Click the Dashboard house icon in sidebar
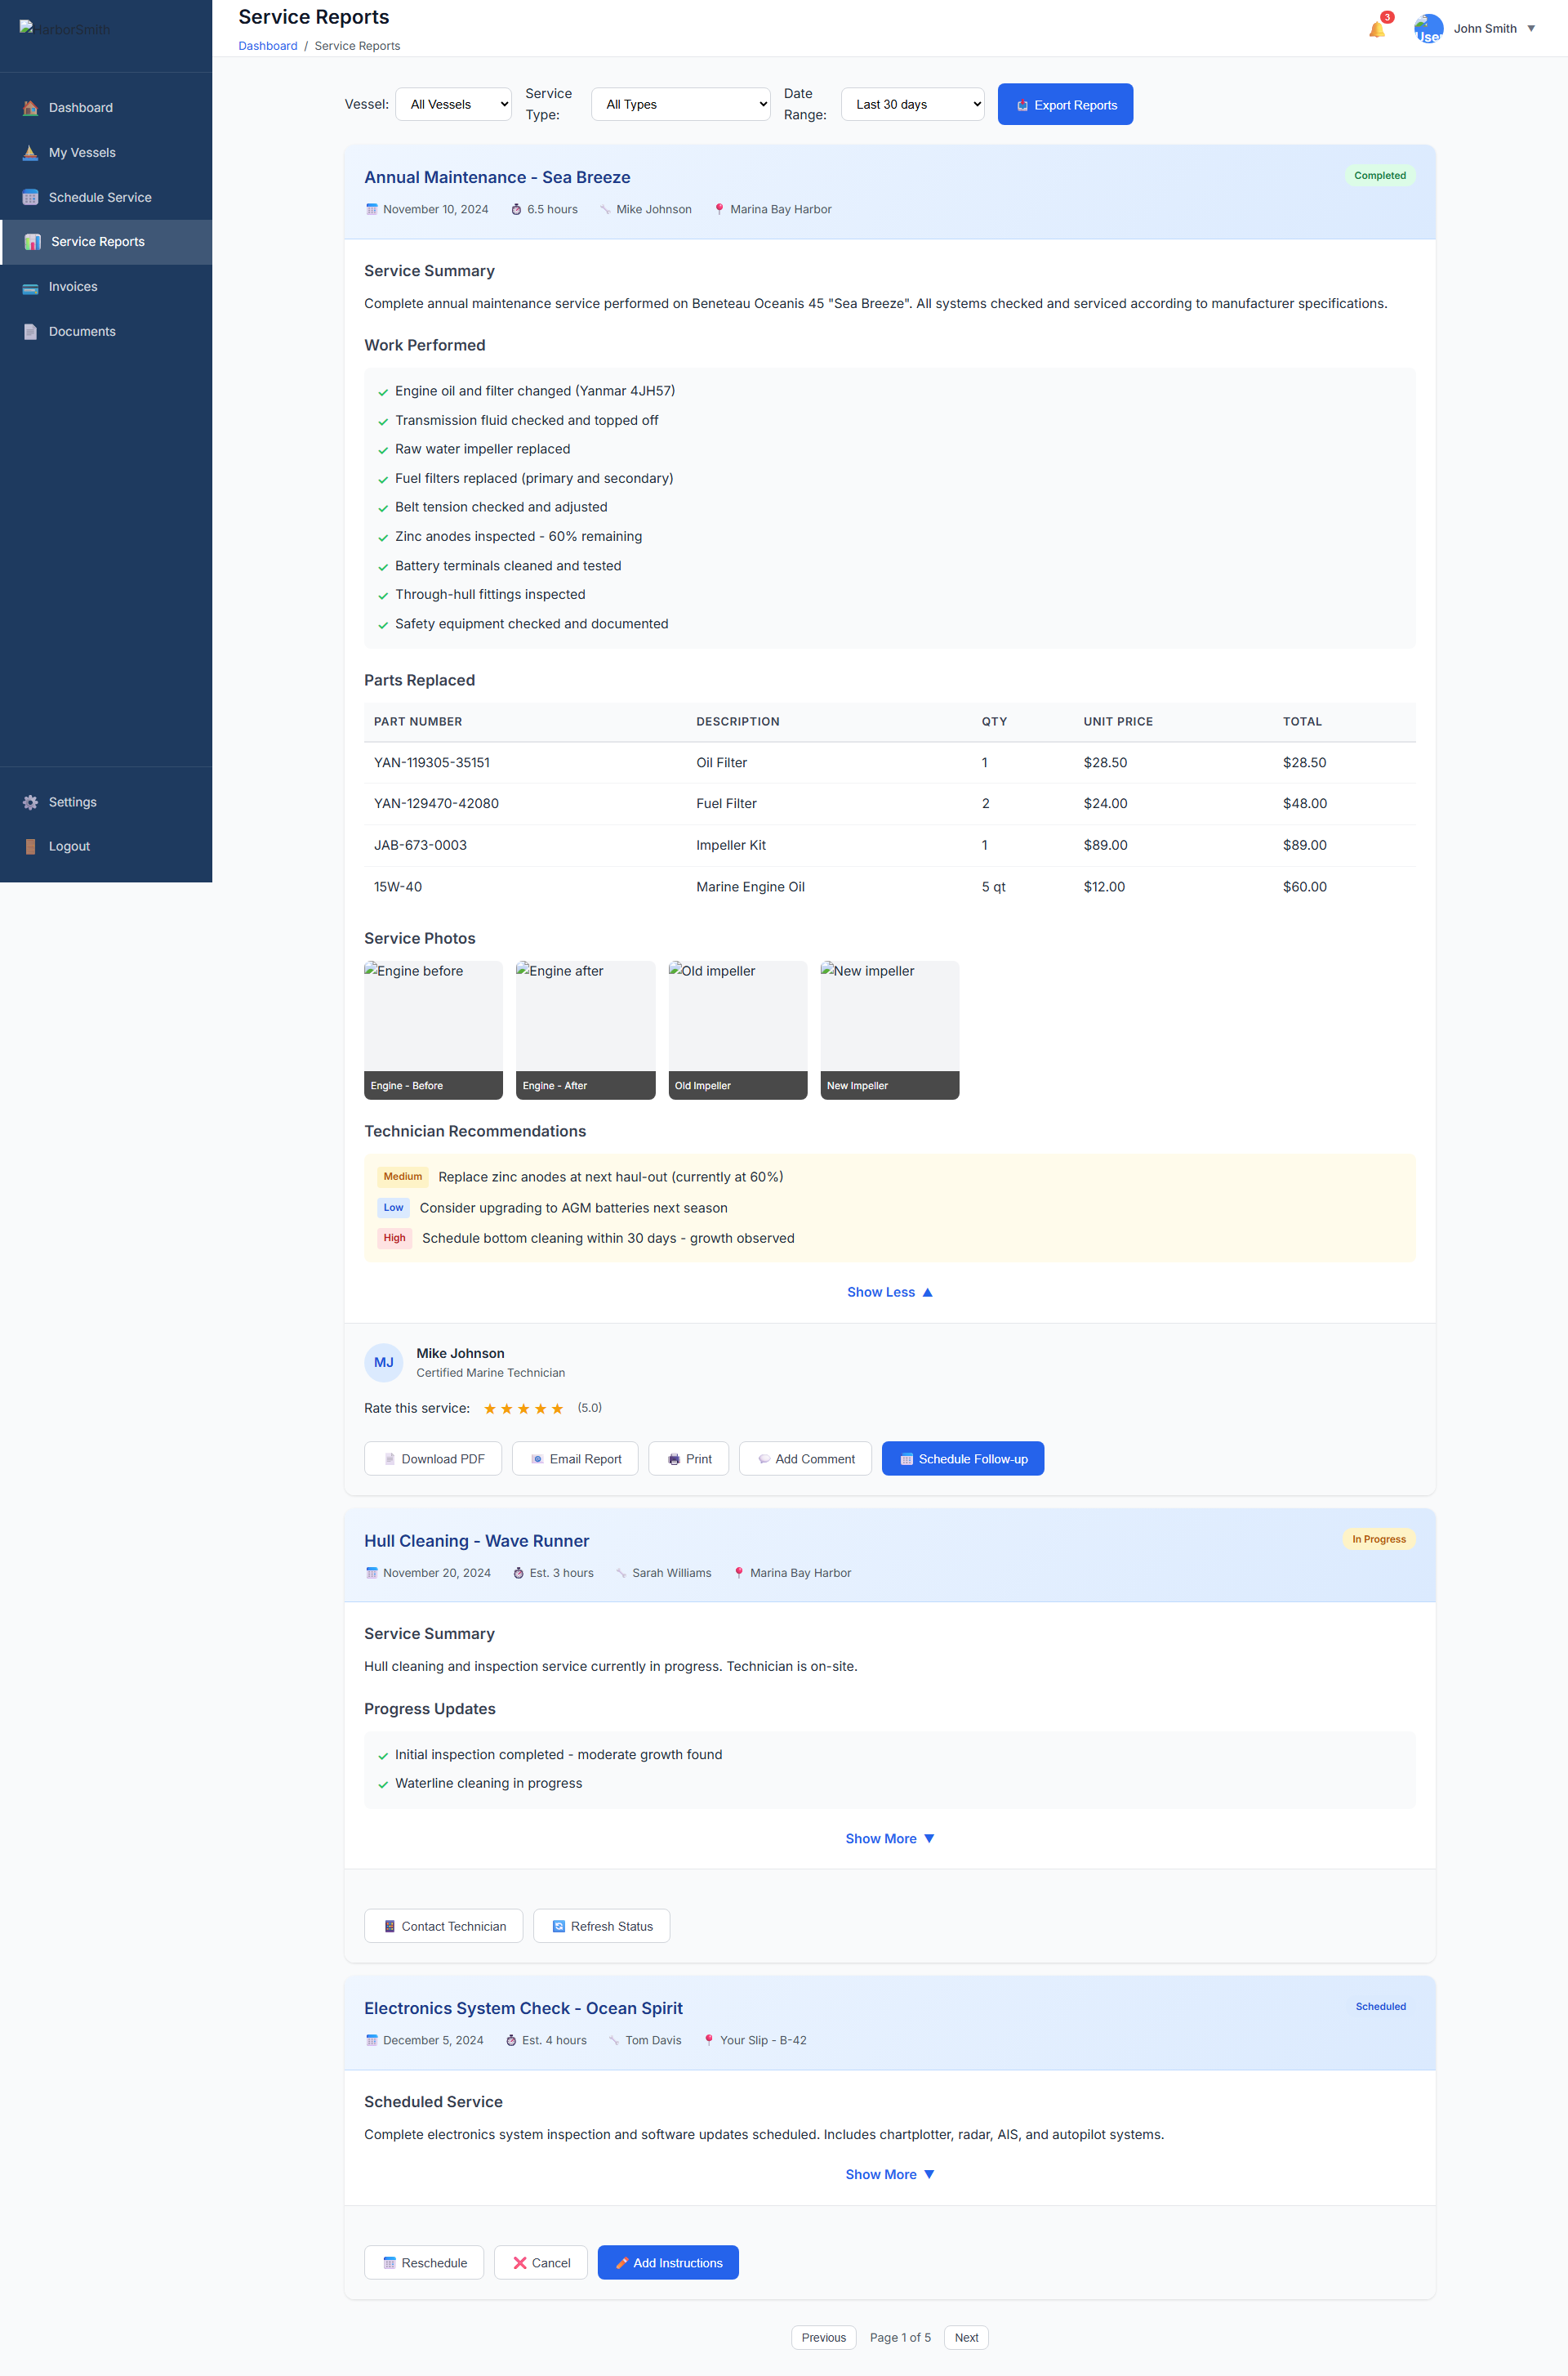 point(30,108)
